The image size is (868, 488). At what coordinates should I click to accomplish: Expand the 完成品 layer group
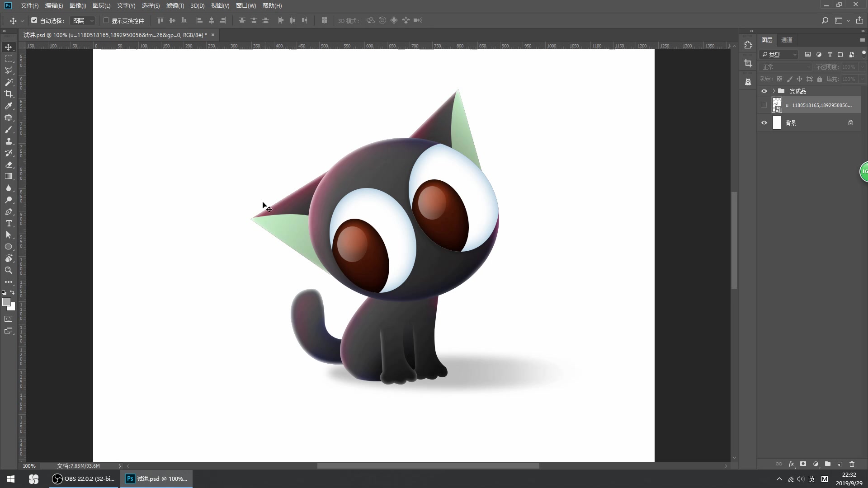click(774, 91)
